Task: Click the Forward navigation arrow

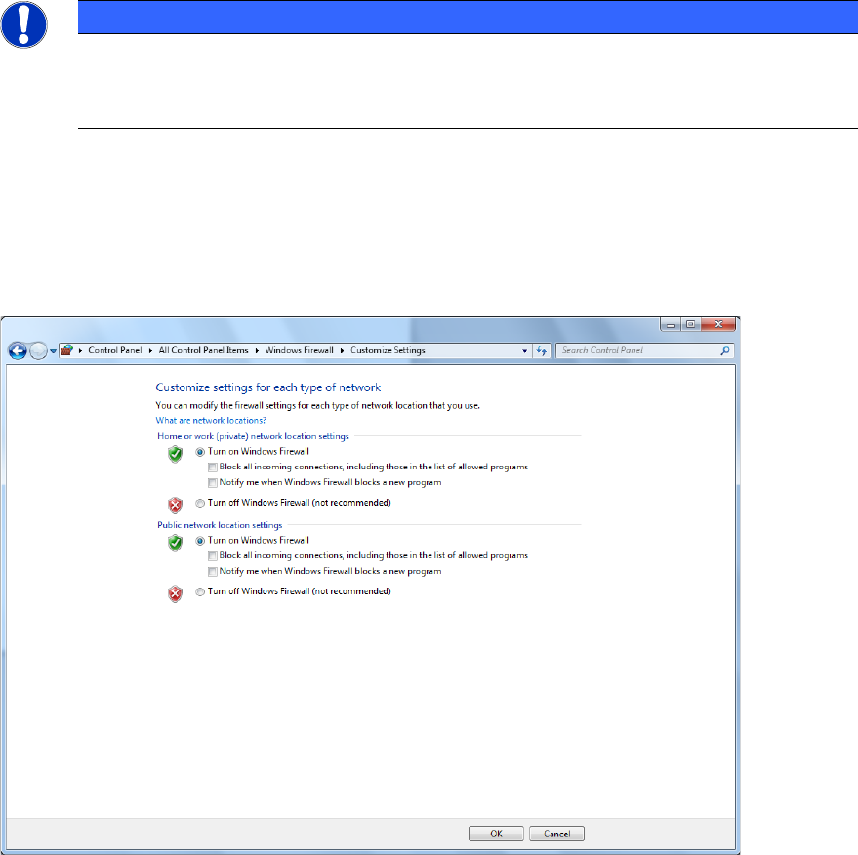Action: point(38,350)
